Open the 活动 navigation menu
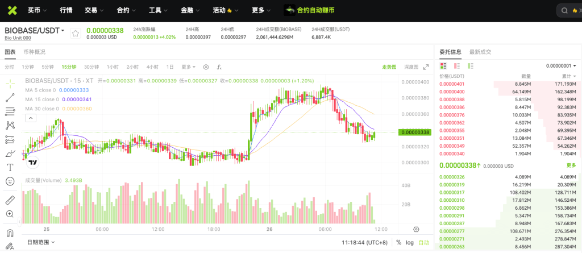The width and height of the screenshot is (582, 253). [226, 10]
